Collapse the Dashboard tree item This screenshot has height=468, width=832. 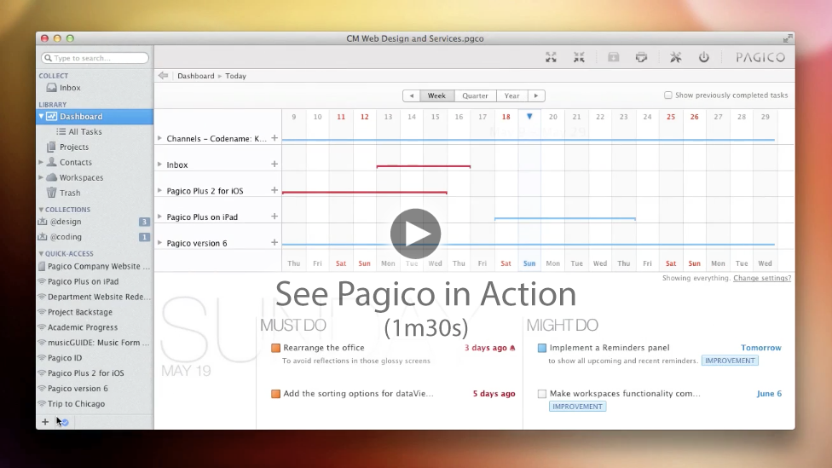click(41, 116)
